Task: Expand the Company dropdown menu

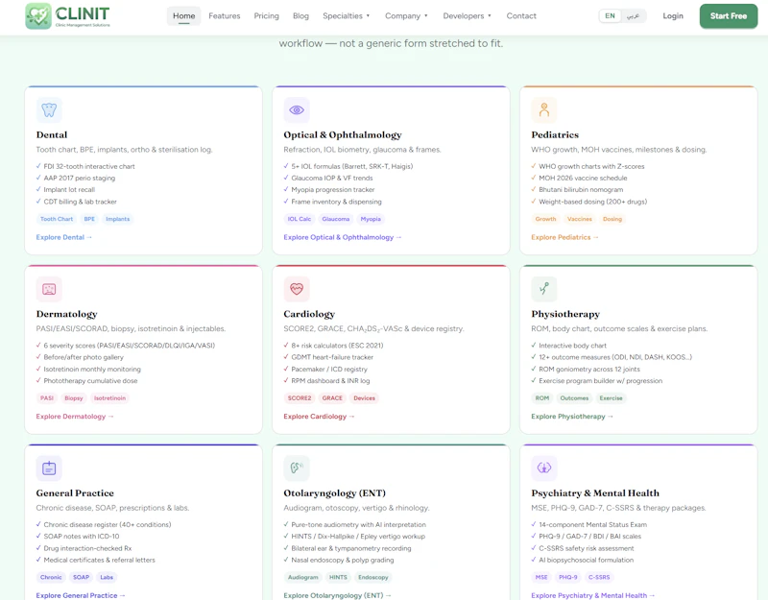Action: (x=406, y=15)
